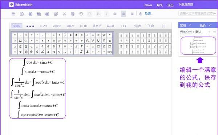Click the ∫secxtanxdx=secx+C formula line
Viewport: 218px width, 135px height.
(x=38, y=105)
